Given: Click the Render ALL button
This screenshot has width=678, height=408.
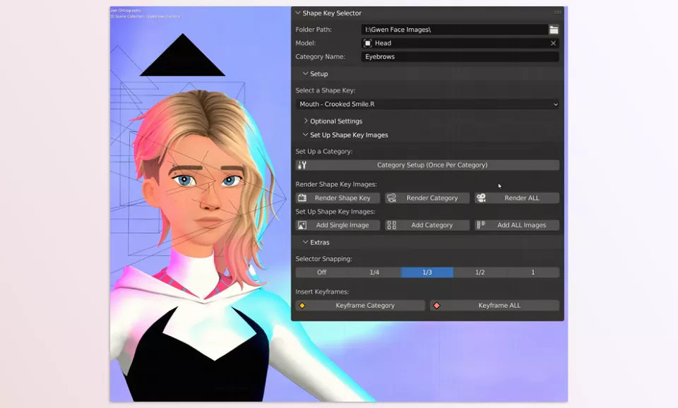Looking at the screenshot, I should pos(517,198).
